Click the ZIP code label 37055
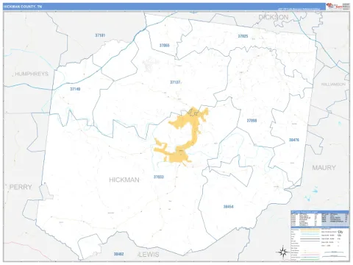The image size is (353, 265). (164, 46)
